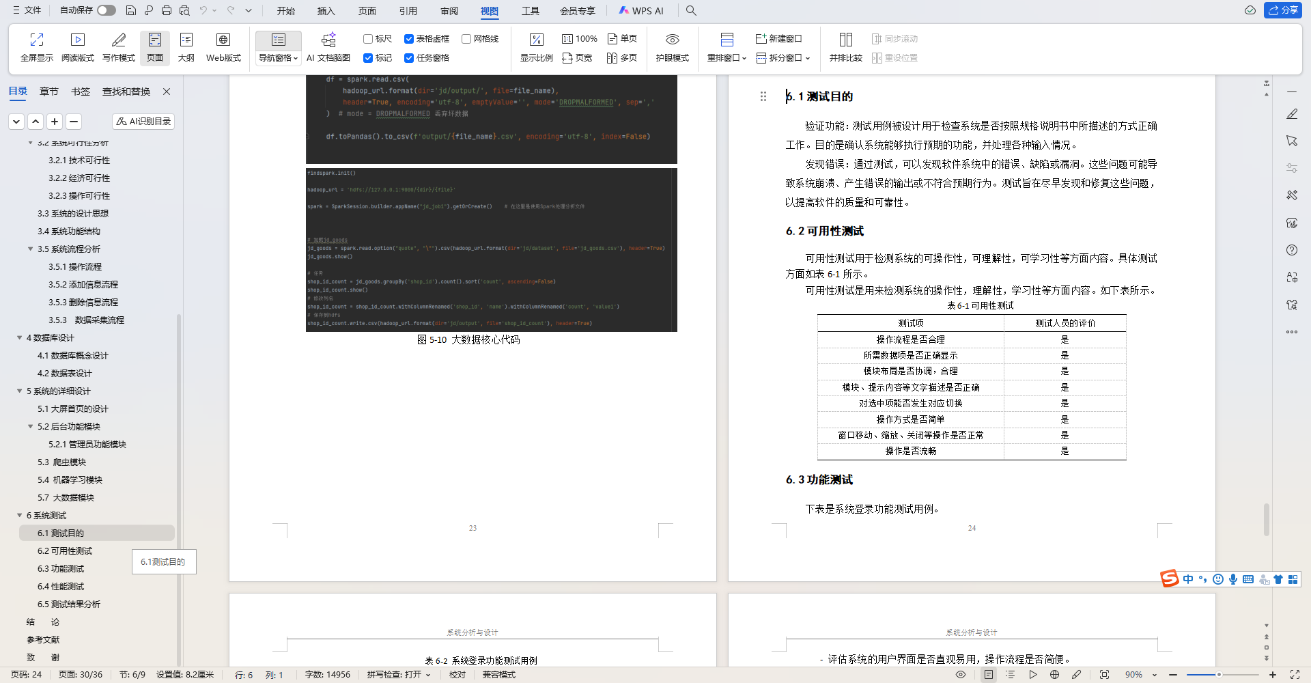
Task: Switch to the 插入 ribbon tab
Action: (326, 10)
